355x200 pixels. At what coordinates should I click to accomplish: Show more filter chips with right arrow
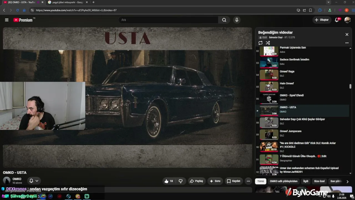347,181
